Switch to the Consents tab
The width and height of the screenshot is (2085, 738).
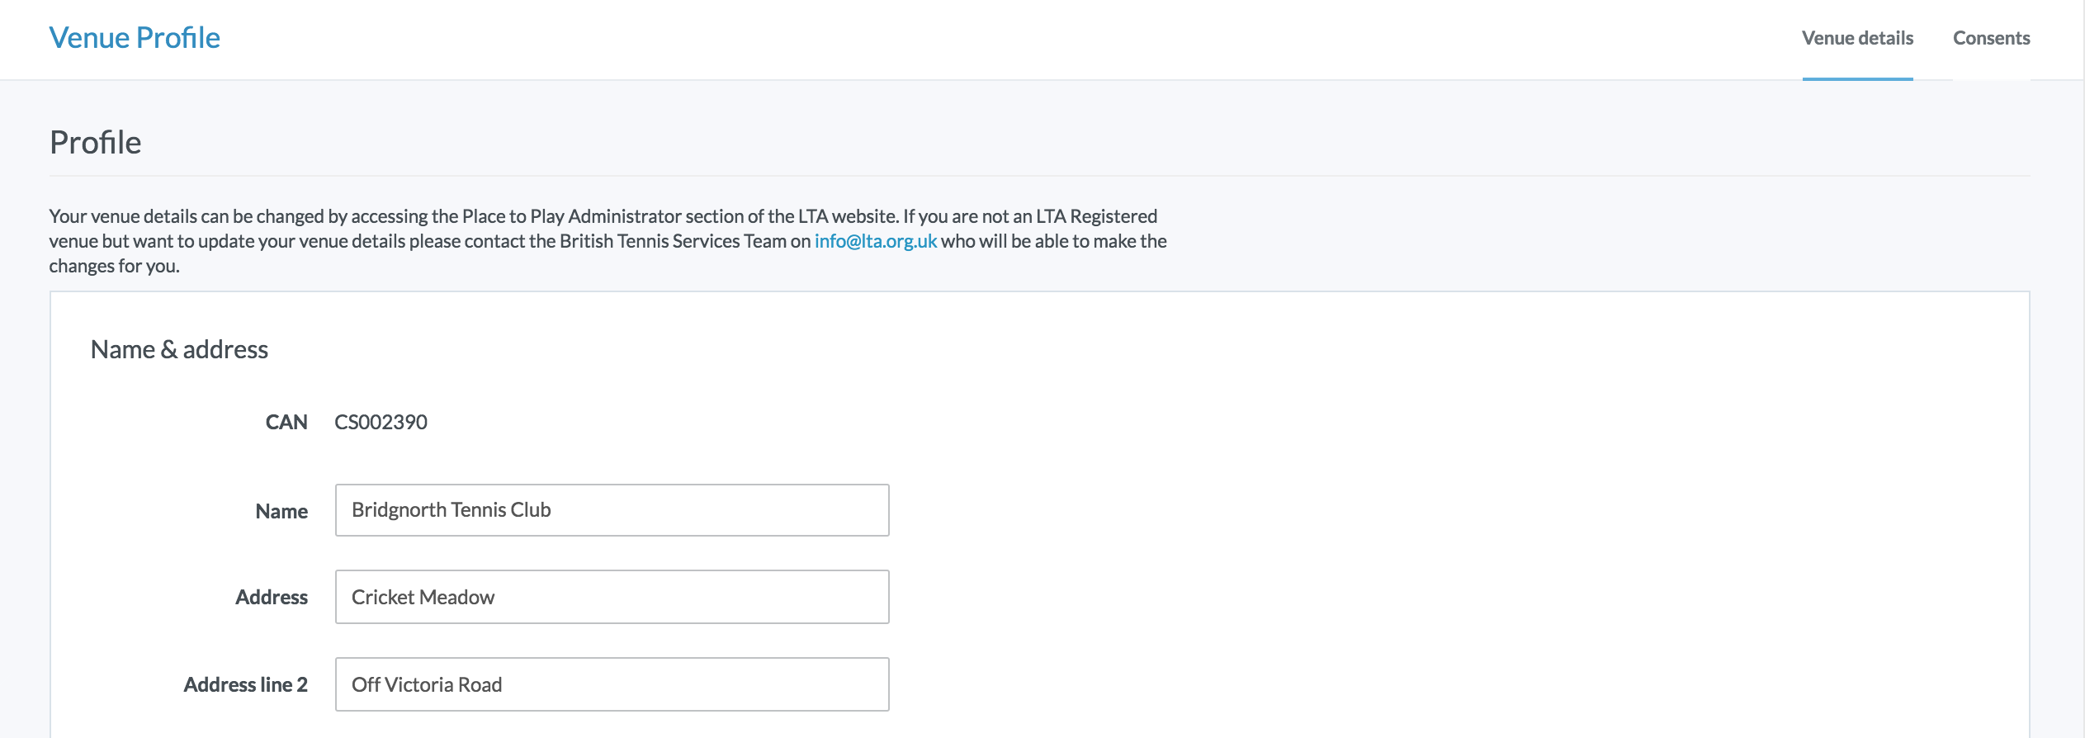click(1991, 38)
